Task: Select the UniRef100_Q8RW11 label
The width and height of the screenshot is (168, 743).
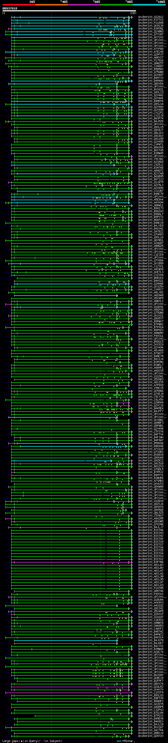Action: (151, 206)
